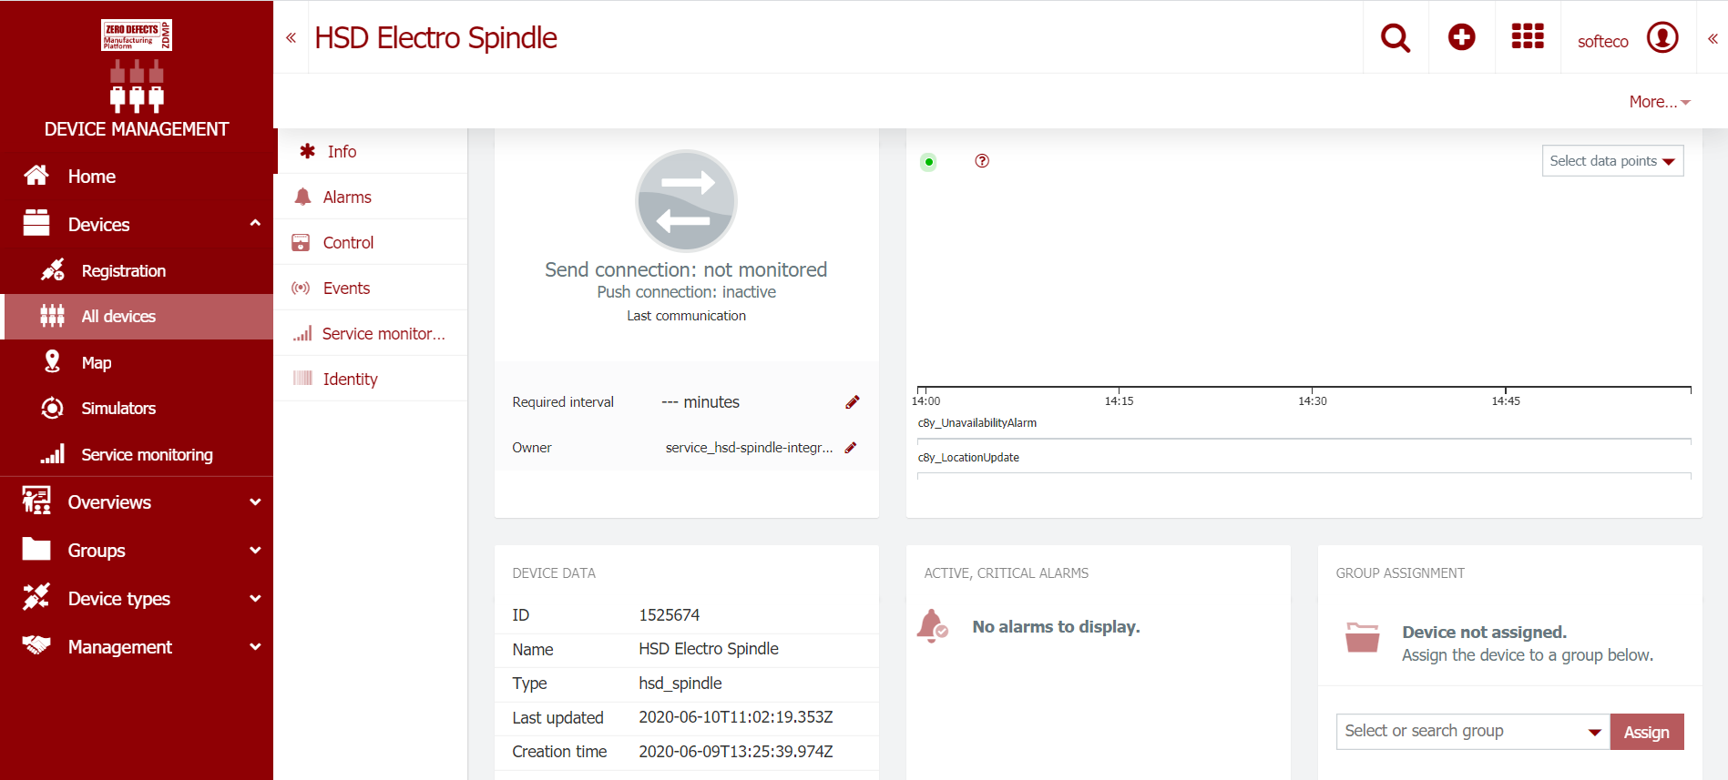Image resolution: width=1728 pixels, height=780 pixels.
Task: Click the unassigned group folder icon
Action: 1363,637
